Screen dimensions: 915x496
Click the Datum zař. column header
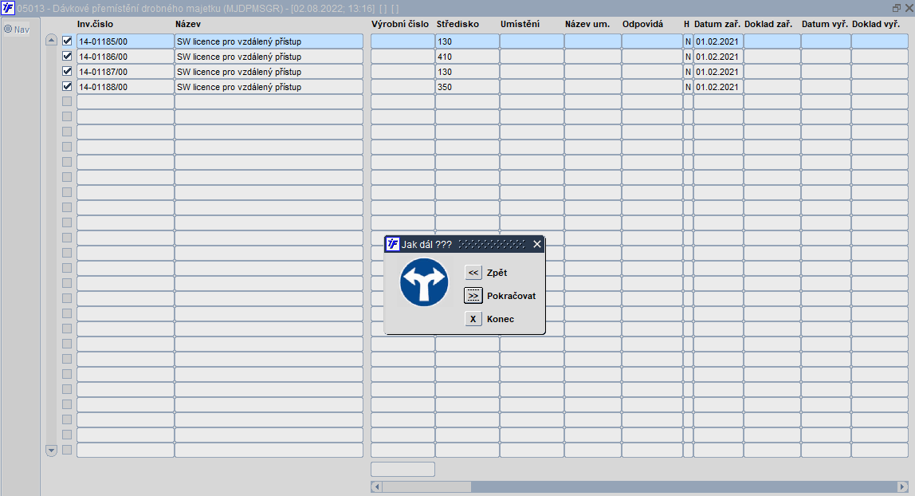point(717,24)
